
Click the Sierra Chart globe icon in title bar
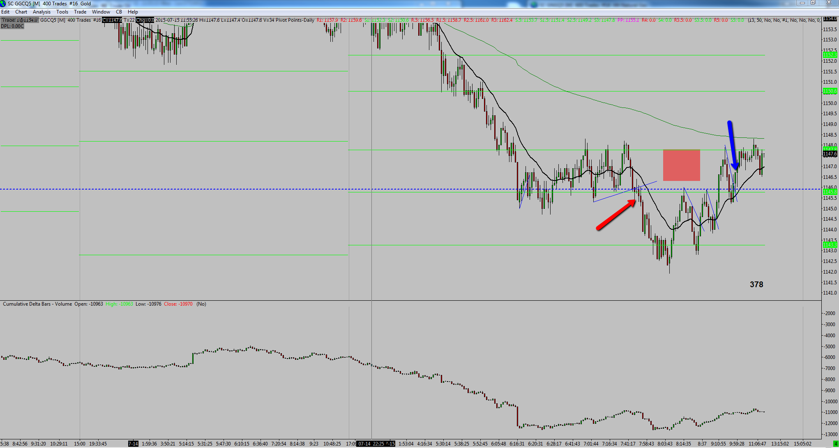coord(3,4)
